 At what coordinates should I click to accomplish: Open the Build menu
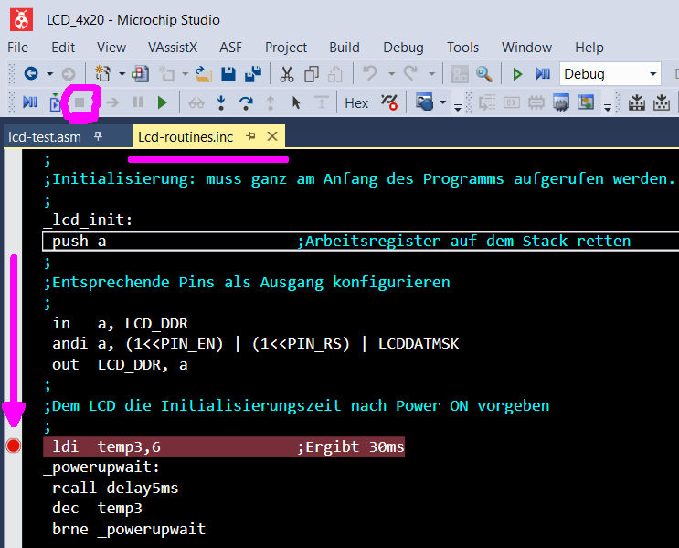coord(345,48)
